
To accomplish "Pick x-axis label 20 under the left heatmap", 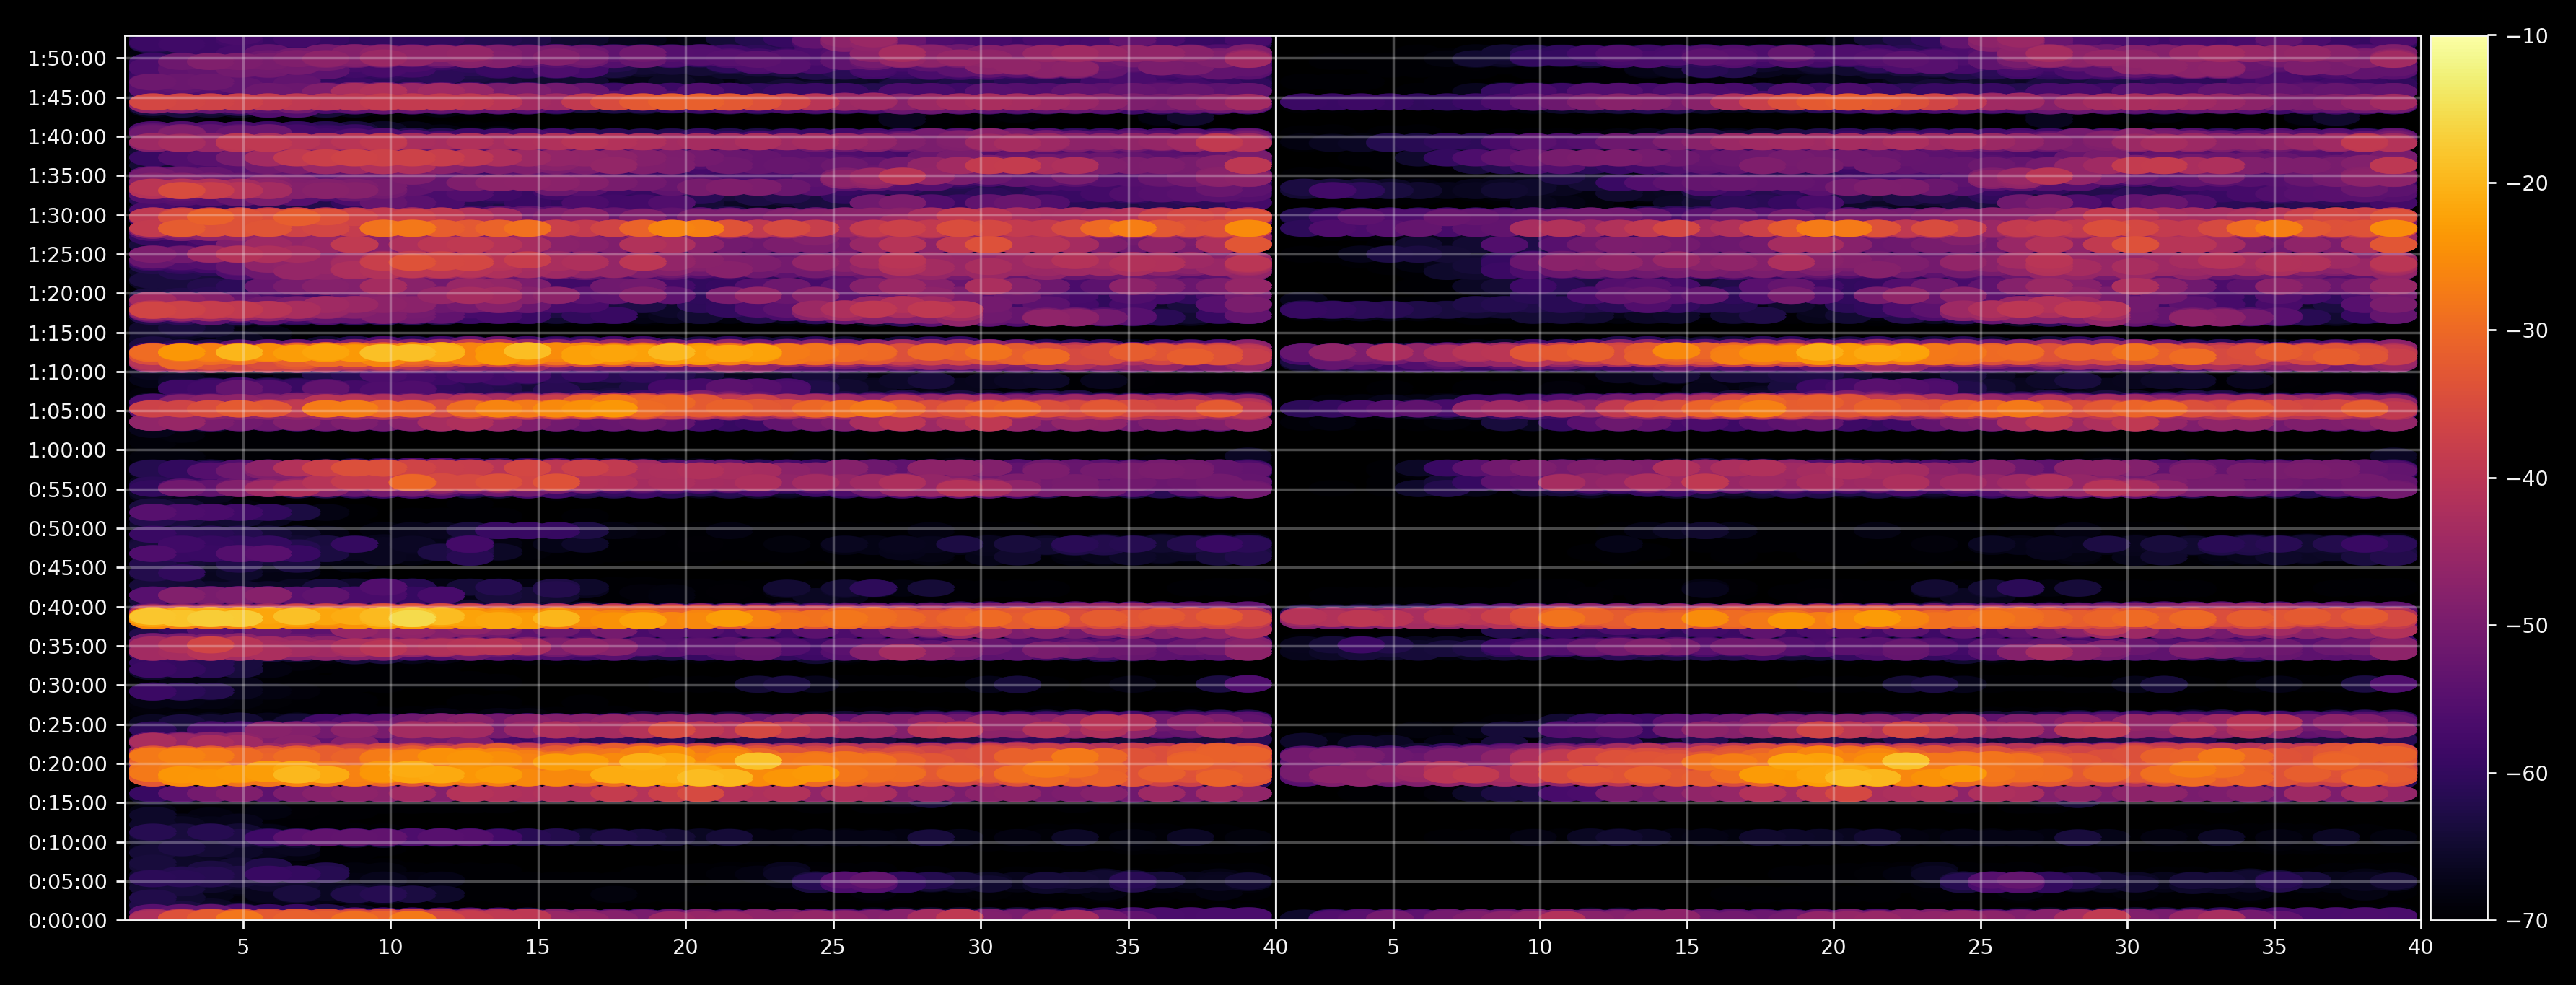I will point(685,947).
